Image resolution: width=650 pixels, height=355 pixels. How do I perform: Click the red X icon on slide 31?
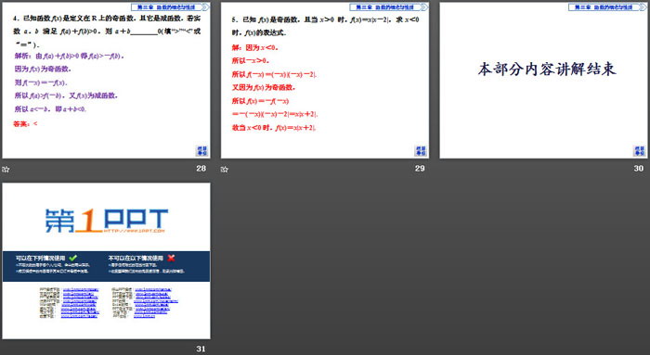171,258
